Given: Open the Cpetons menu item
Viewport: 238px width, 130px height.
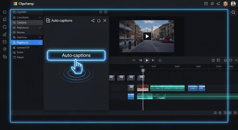Looking at the screenshot, I should pyautogui.click(x=27, y=22).
